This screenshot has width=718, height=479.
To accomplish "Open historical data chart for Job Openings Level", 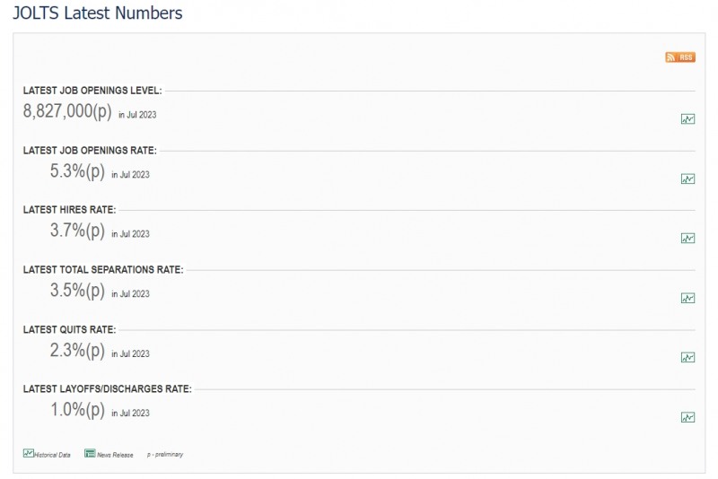I will point(687,119).
